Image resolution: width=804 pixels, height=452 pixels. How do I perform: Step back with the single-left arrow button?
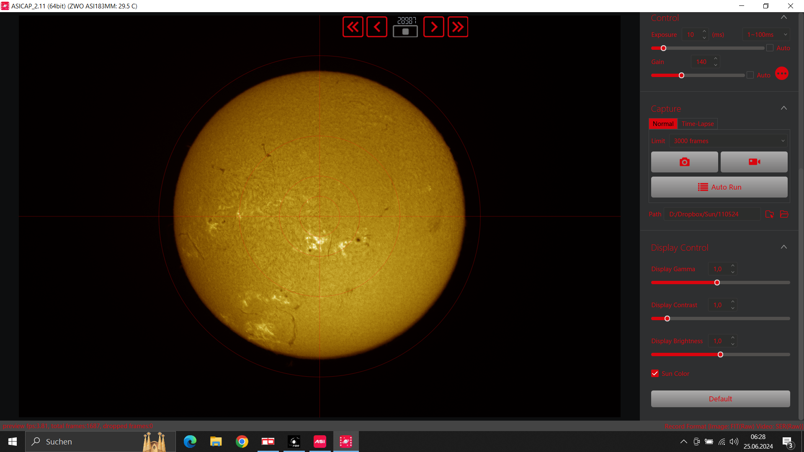tap(377, 27)
